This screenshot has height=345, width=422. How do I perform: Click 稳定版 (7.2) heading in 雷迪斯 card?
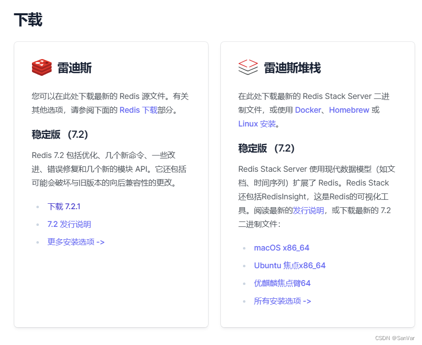click(60, 134)
